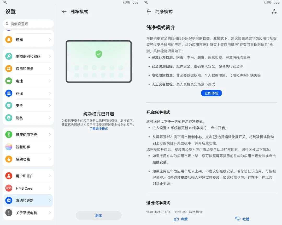Open HMS Core settings entry
Viewport: 282px width, 225px height.
pos(28,188)
